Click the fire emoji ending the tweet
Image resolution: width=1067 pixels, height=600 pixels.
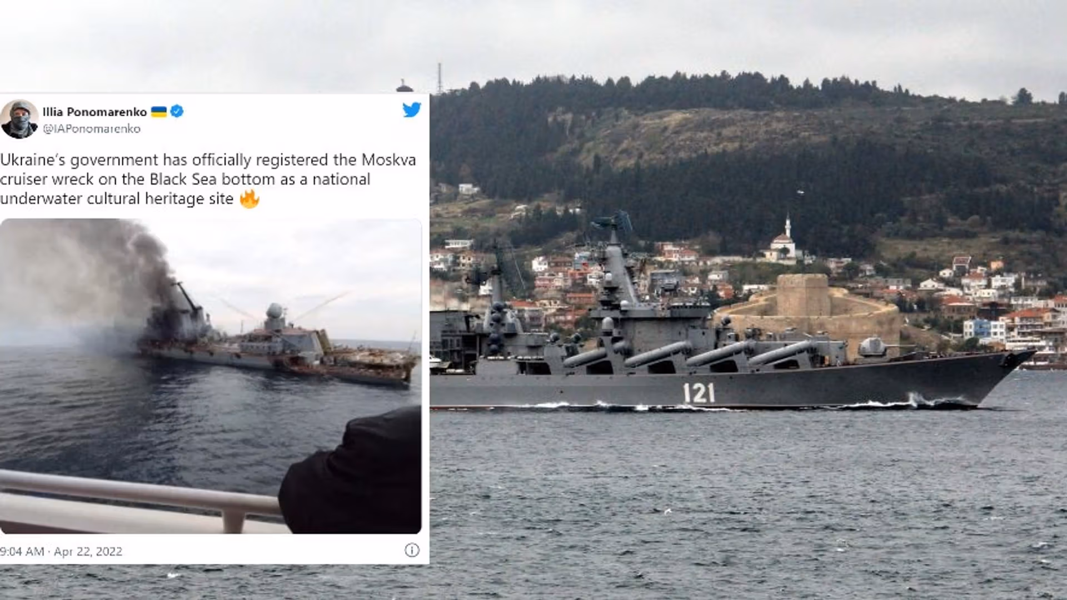(250, 198)
